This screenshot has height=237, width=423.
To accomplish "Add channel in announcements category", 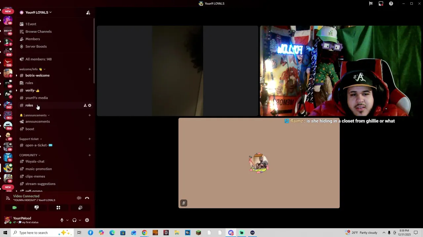I will [90, 115].
